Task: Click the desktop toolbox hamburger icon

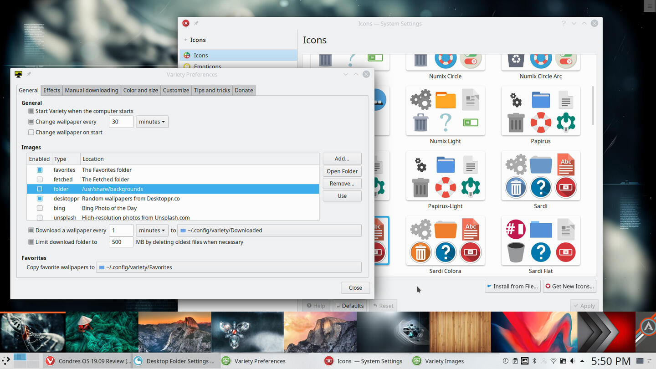Action: point(649,5)
